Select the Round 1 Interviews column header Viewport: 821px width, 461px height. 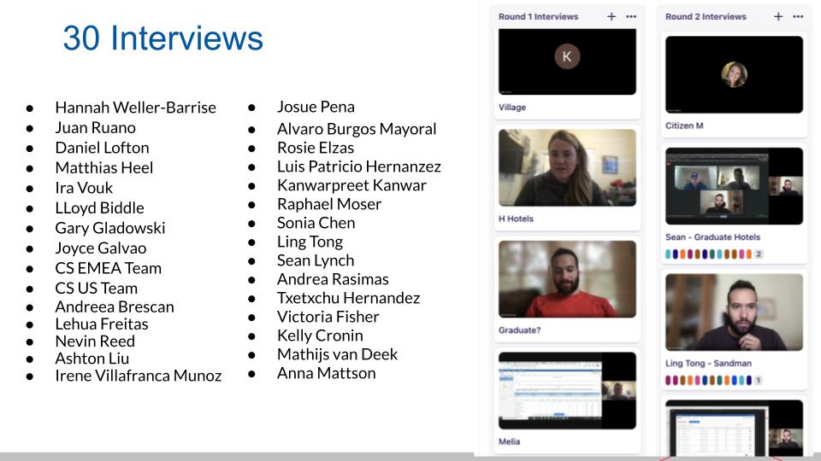point(538,16)
